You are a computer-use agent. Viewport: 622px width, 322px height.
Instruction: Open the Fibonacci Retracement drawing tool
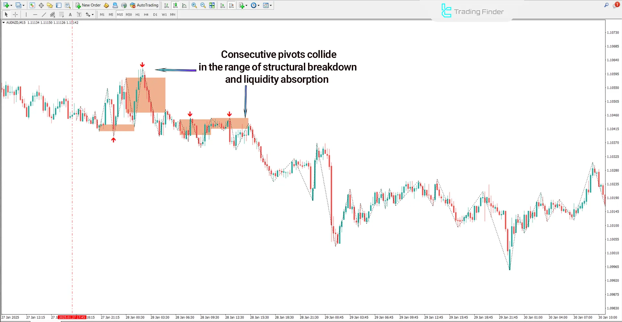coord(61,14)
